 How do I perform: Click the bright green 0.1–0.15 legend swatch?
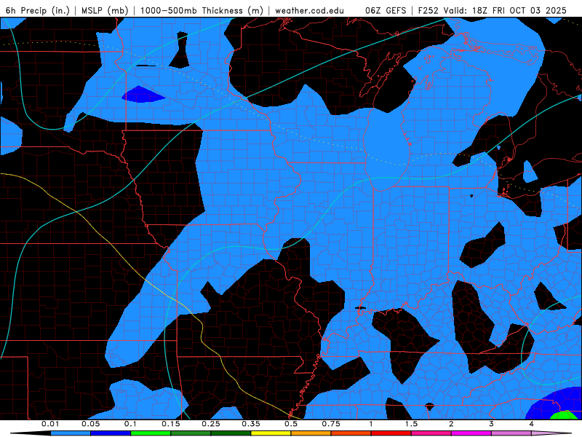pos(151,433)
